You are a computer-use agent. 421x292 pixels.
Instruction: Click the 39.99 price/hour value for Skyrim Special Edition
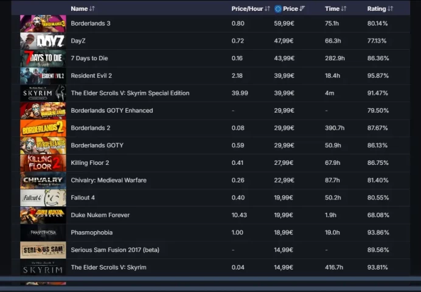[240, 93]
